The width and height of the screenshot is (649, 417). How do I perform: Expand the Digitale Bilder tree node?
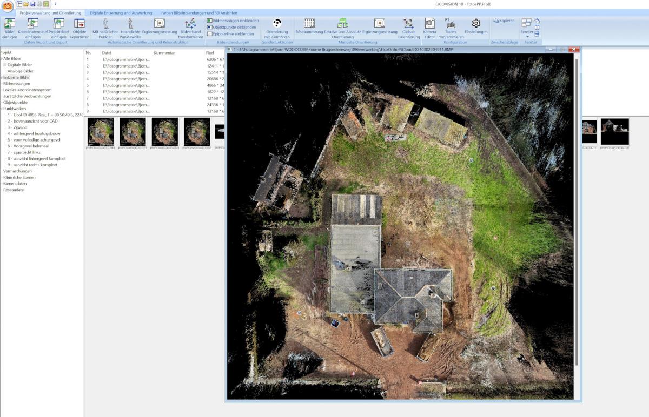(5, 65)
